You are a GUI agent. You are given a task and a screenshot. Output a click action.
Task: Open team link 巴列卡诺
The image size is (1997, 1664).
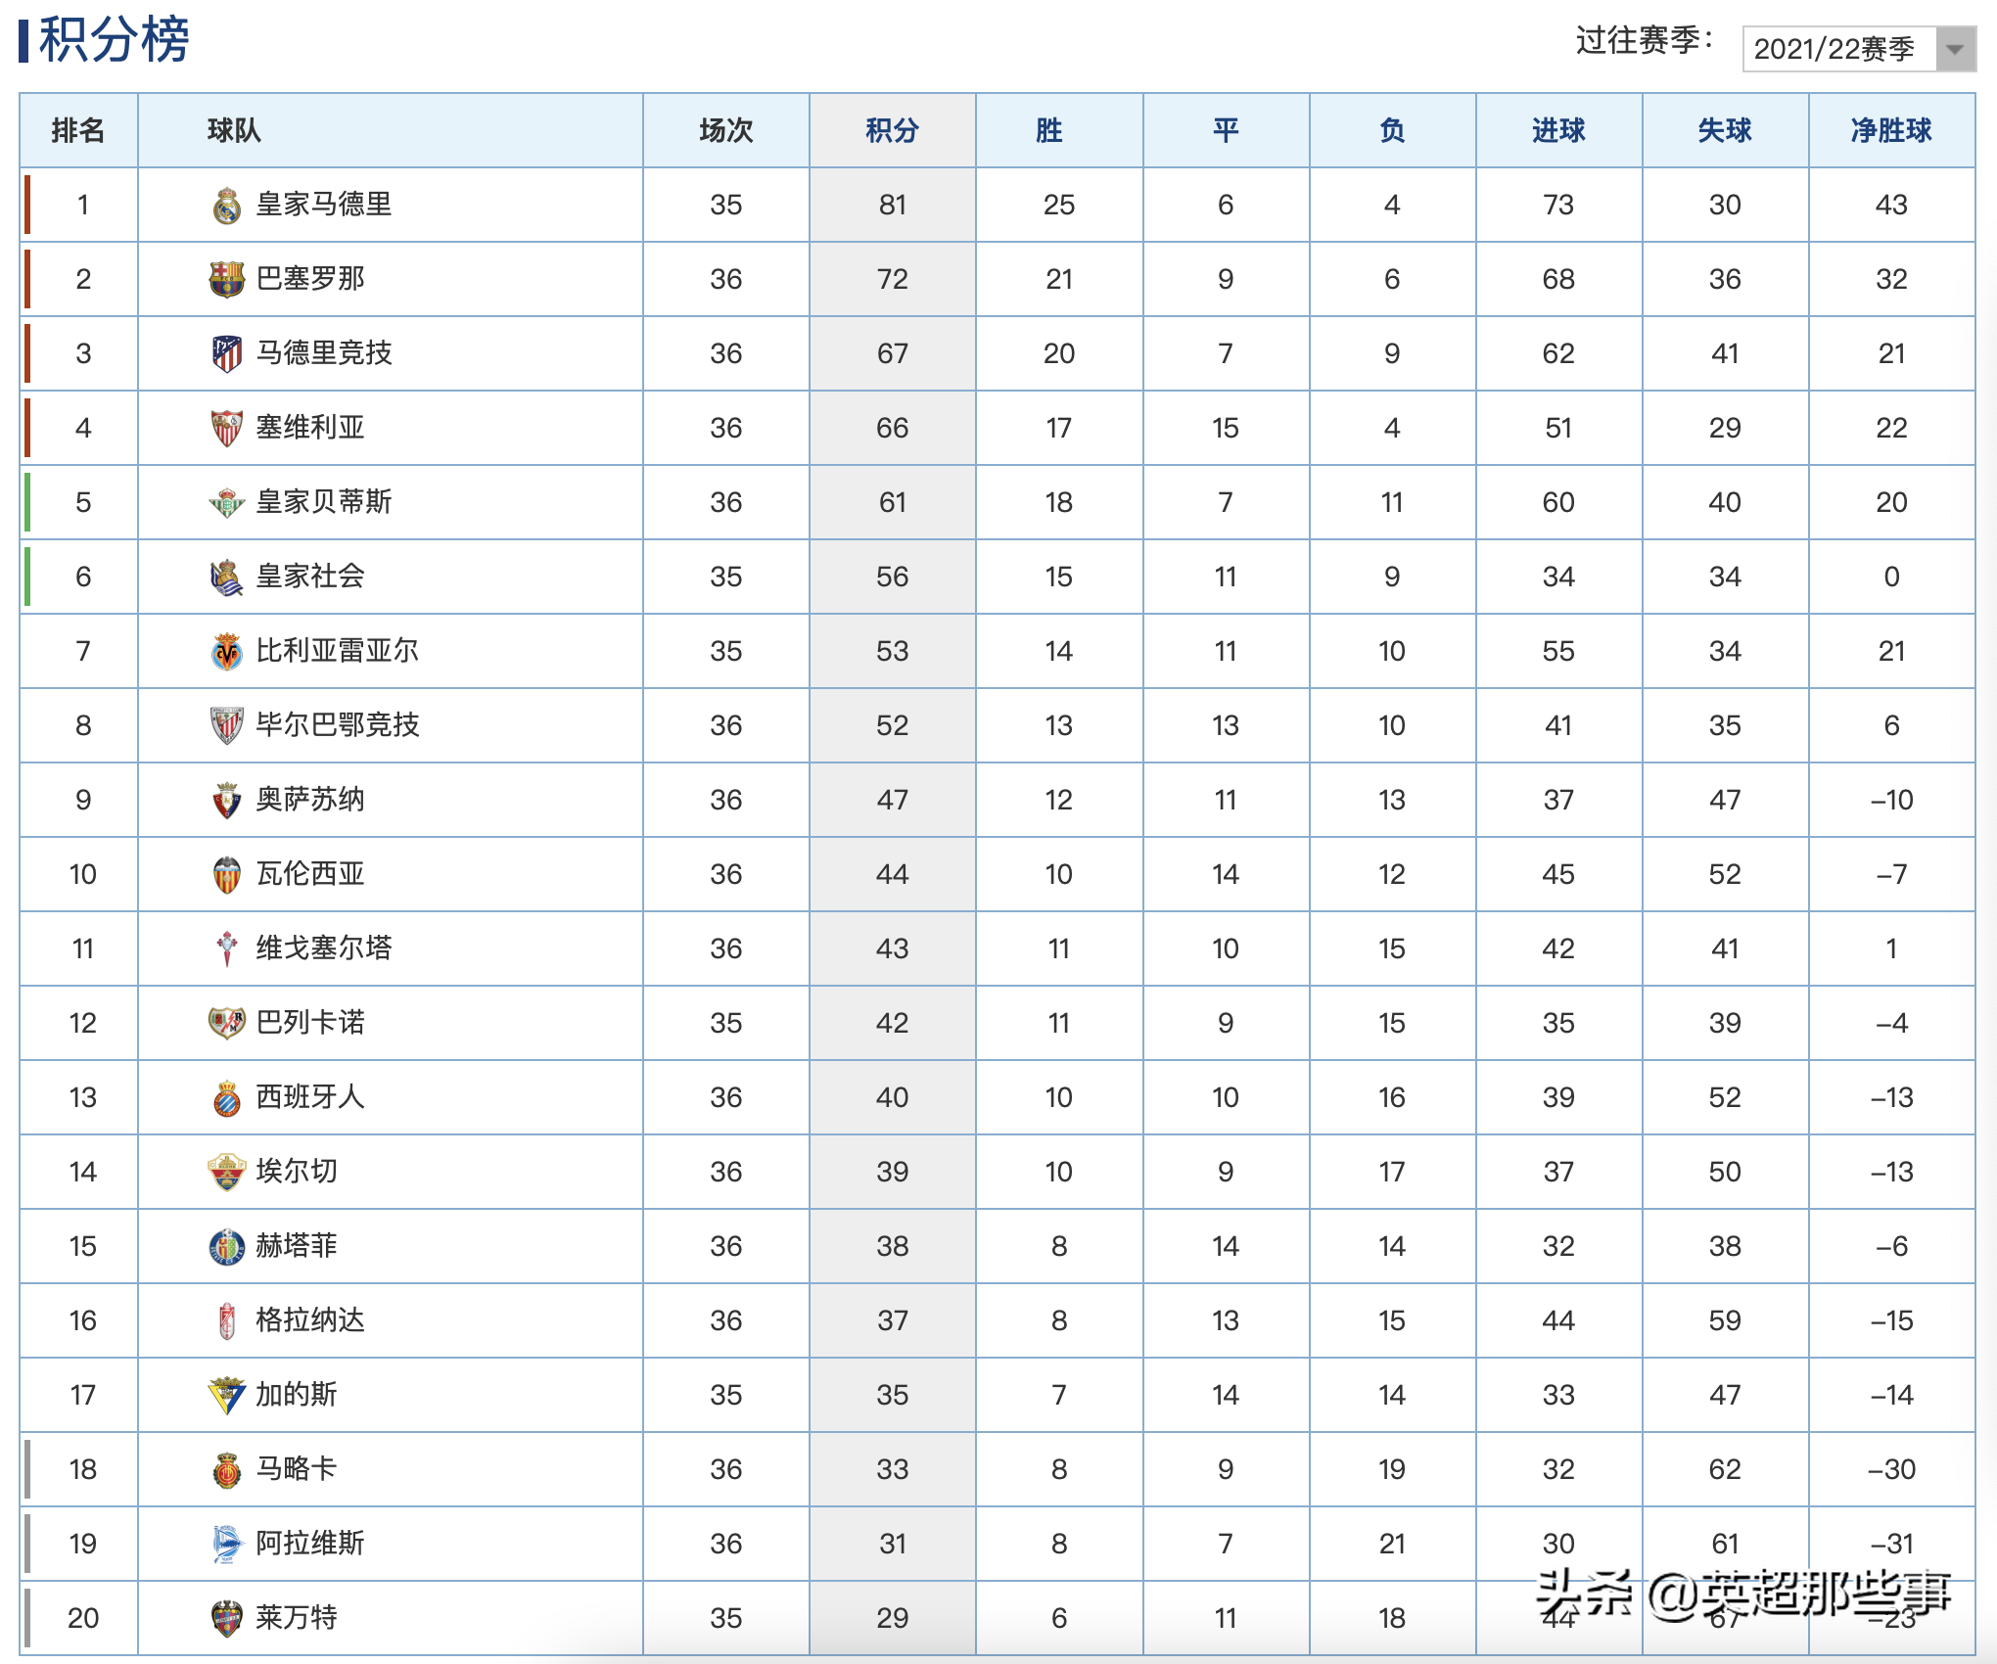(310, 1023)
